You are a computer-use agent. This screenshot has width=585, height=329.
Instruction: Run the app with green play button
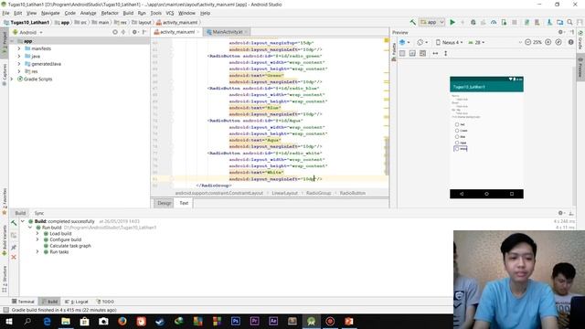click(x=452, y=22)
